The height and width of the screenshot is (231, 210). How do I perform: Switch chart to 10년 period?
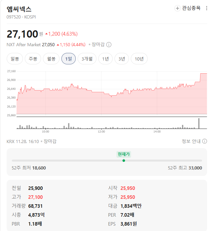[139, 59]
